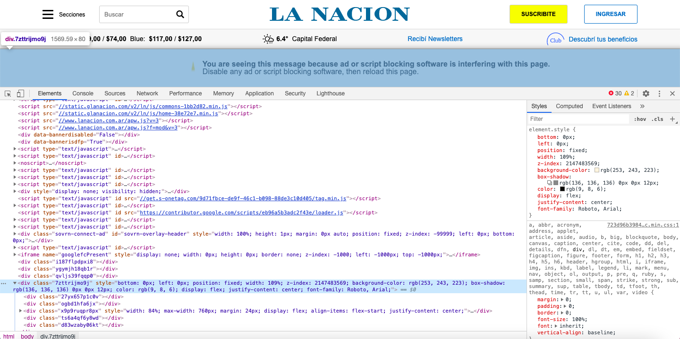Click the INGRESAR button
Image resolution: width=680 pixels, height=339 pixels.
click(x=611, y=14)
